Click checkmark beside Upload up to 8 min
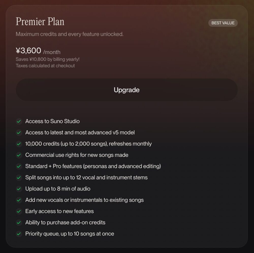The width and height of the screenshot is (254, 253). tap(19, 189)
